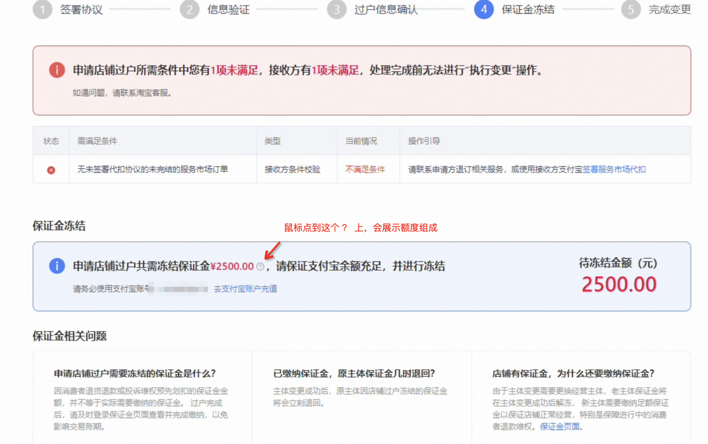708x444 pixels.
Task: Click the 保证金相关问题 section heading
Action: 70,336
